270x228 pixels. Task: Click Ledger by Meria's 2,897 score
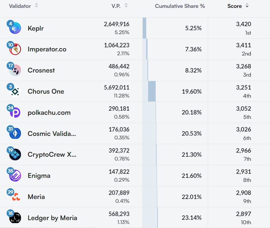point(243,214)
